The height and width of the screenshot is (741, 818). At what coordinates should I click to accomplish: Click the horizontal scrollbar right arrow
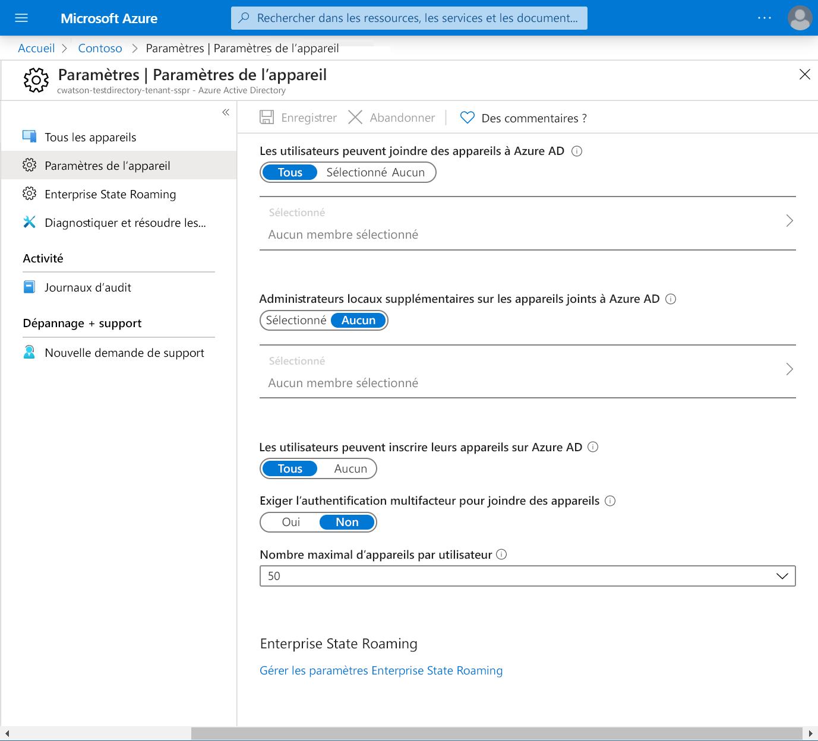810,733
